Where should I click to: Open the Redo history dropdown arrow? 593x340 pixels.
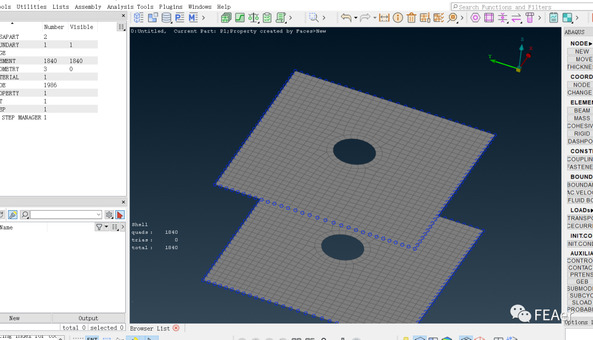point(375,18)
